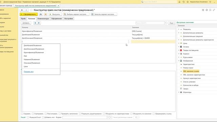Select НазваниеОбъявления from the dropdown list
Viewport: 217px width, 122px height.
[x=41, y=60]
